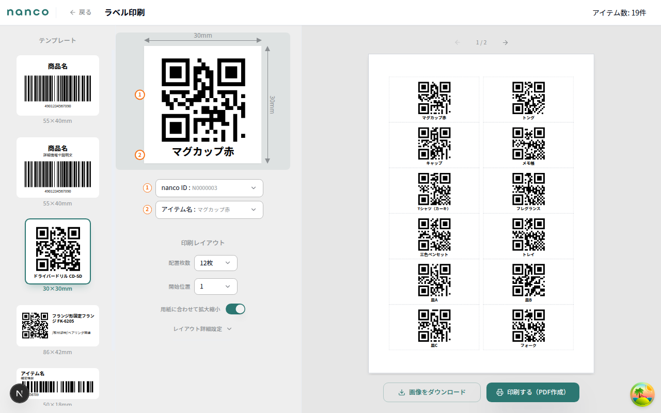
Task: Select the 50×18mm アイテム名 barcode template
Action: (x=58, y=384)
